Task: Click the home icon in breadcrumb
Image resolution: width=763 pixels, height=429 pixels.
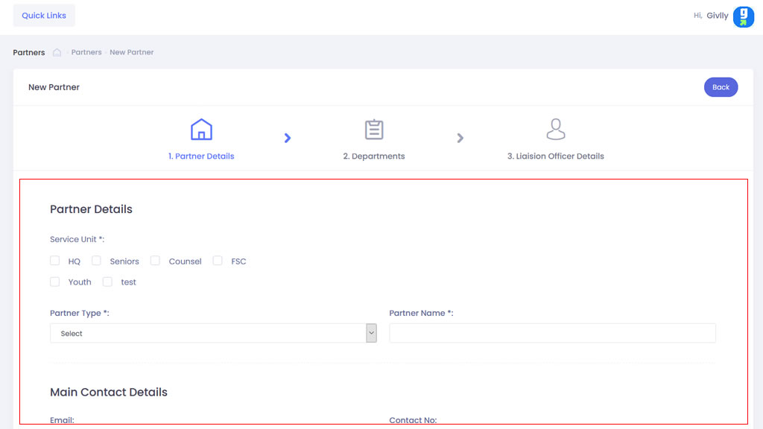Action: pos(57,53)
